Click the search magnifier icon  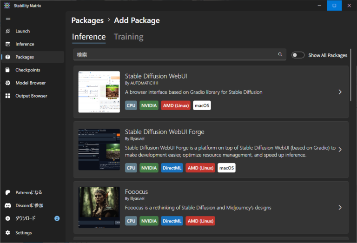click(x=280, y=54)
